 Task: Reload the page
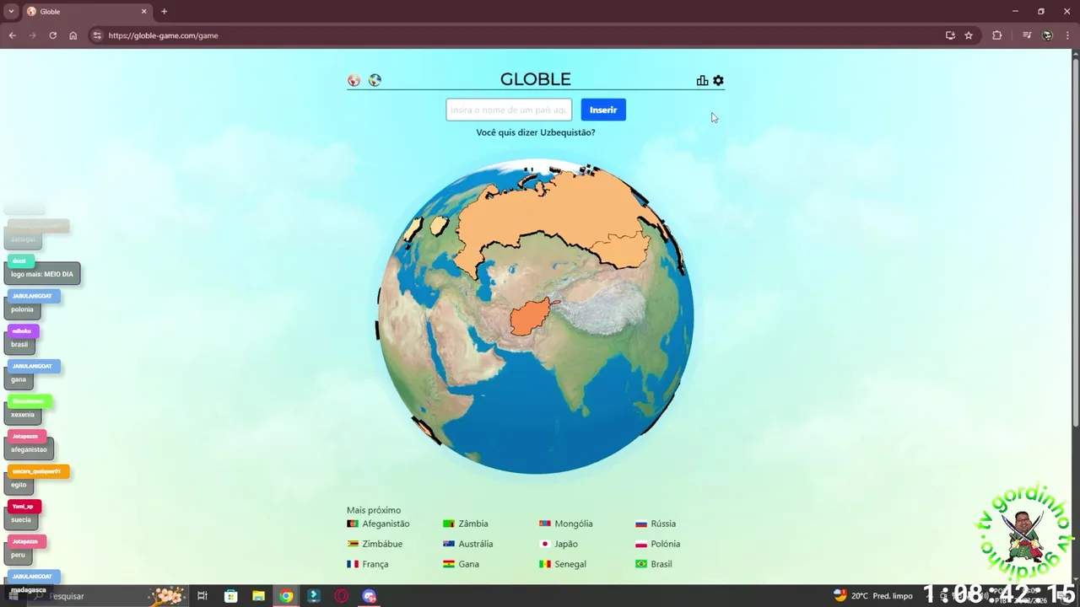53,35
